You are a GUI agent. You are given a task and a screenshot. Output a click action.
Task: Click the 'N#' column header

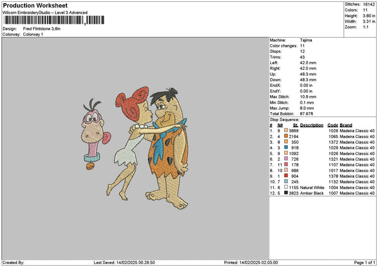[x=280, y=125]
